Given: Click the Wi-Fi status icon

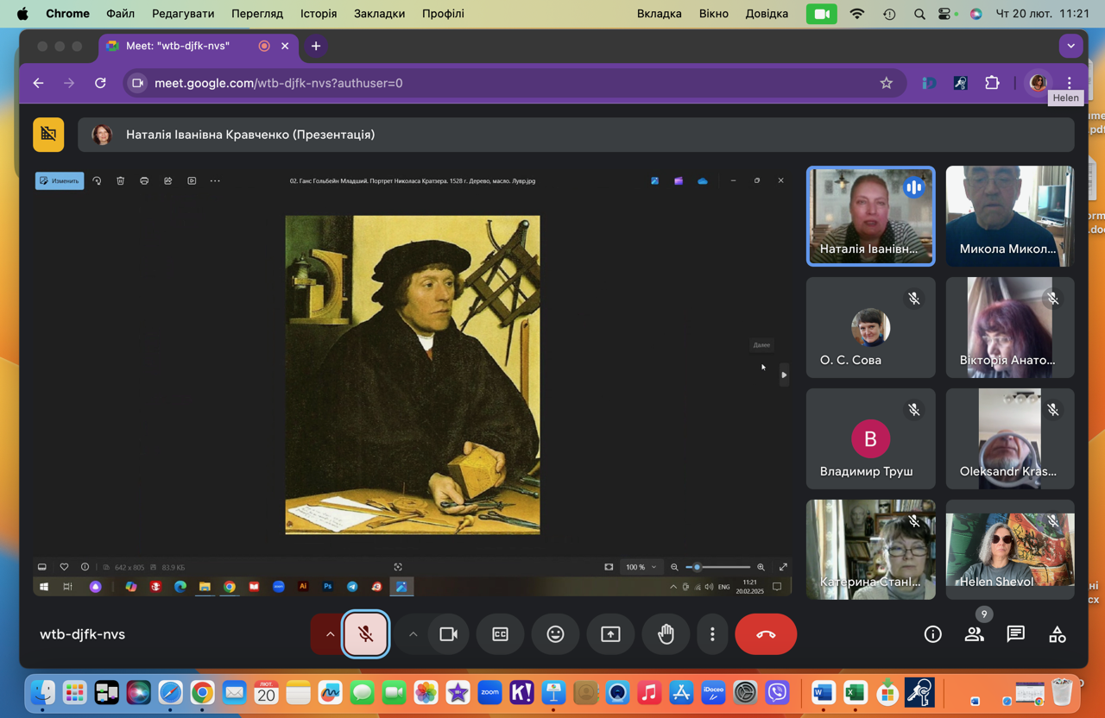Looking at the screenshot, I should tap(857, 14).
